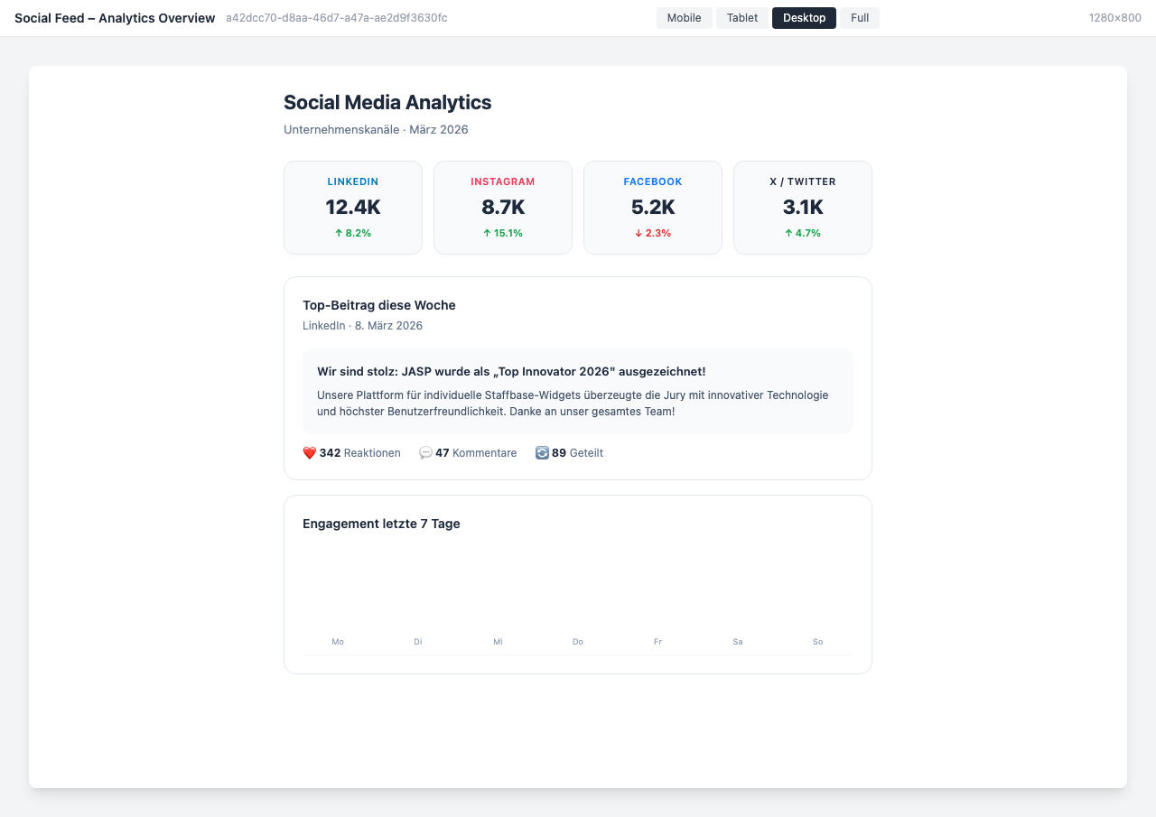1156x817 pixels.
Task: Toggle the Full width view
Action: 859,17
